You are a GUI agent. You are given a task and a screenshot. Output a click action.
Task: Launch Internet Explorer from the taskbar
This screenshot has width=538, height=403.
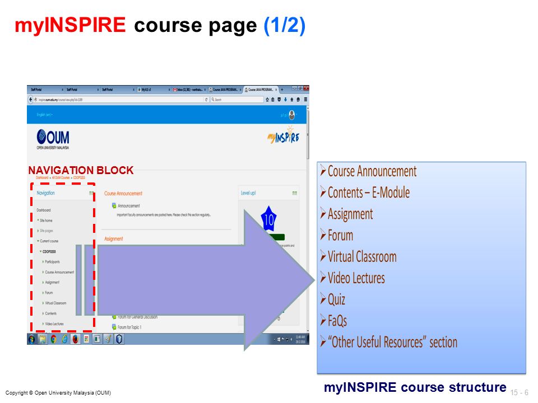tap(64, 339)
